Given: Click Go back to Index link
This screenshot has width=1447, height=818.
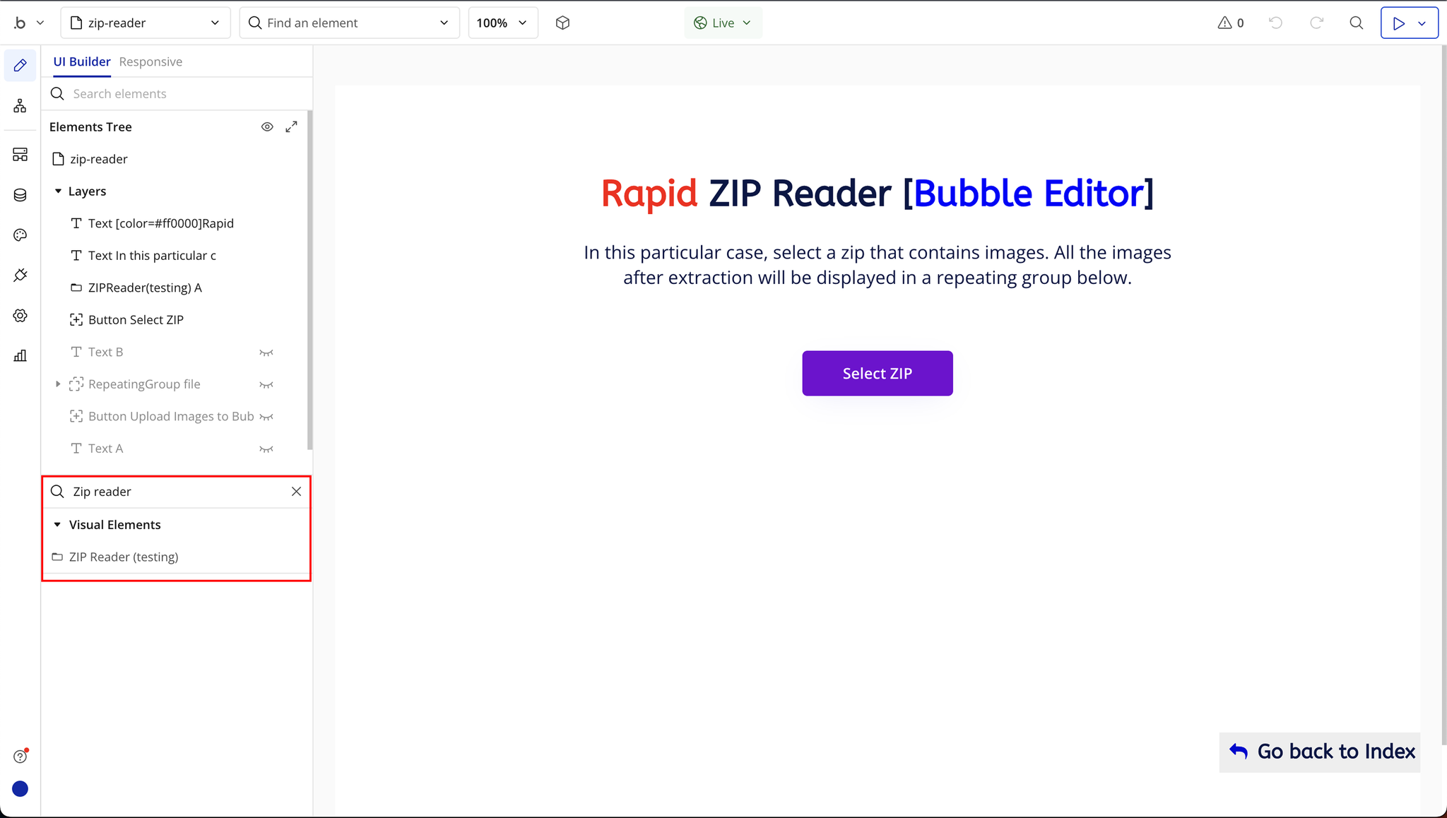Looking at the screenshot, I should [x=1320, y=752].
